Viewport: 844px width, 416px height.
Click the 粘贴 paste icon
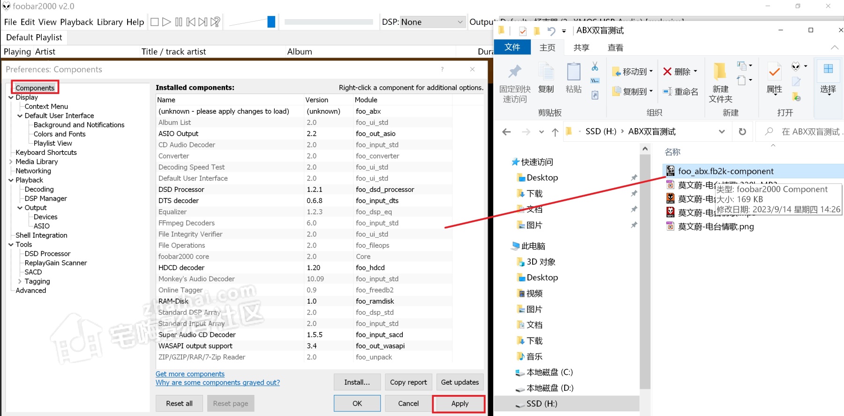tap(573, 72)
